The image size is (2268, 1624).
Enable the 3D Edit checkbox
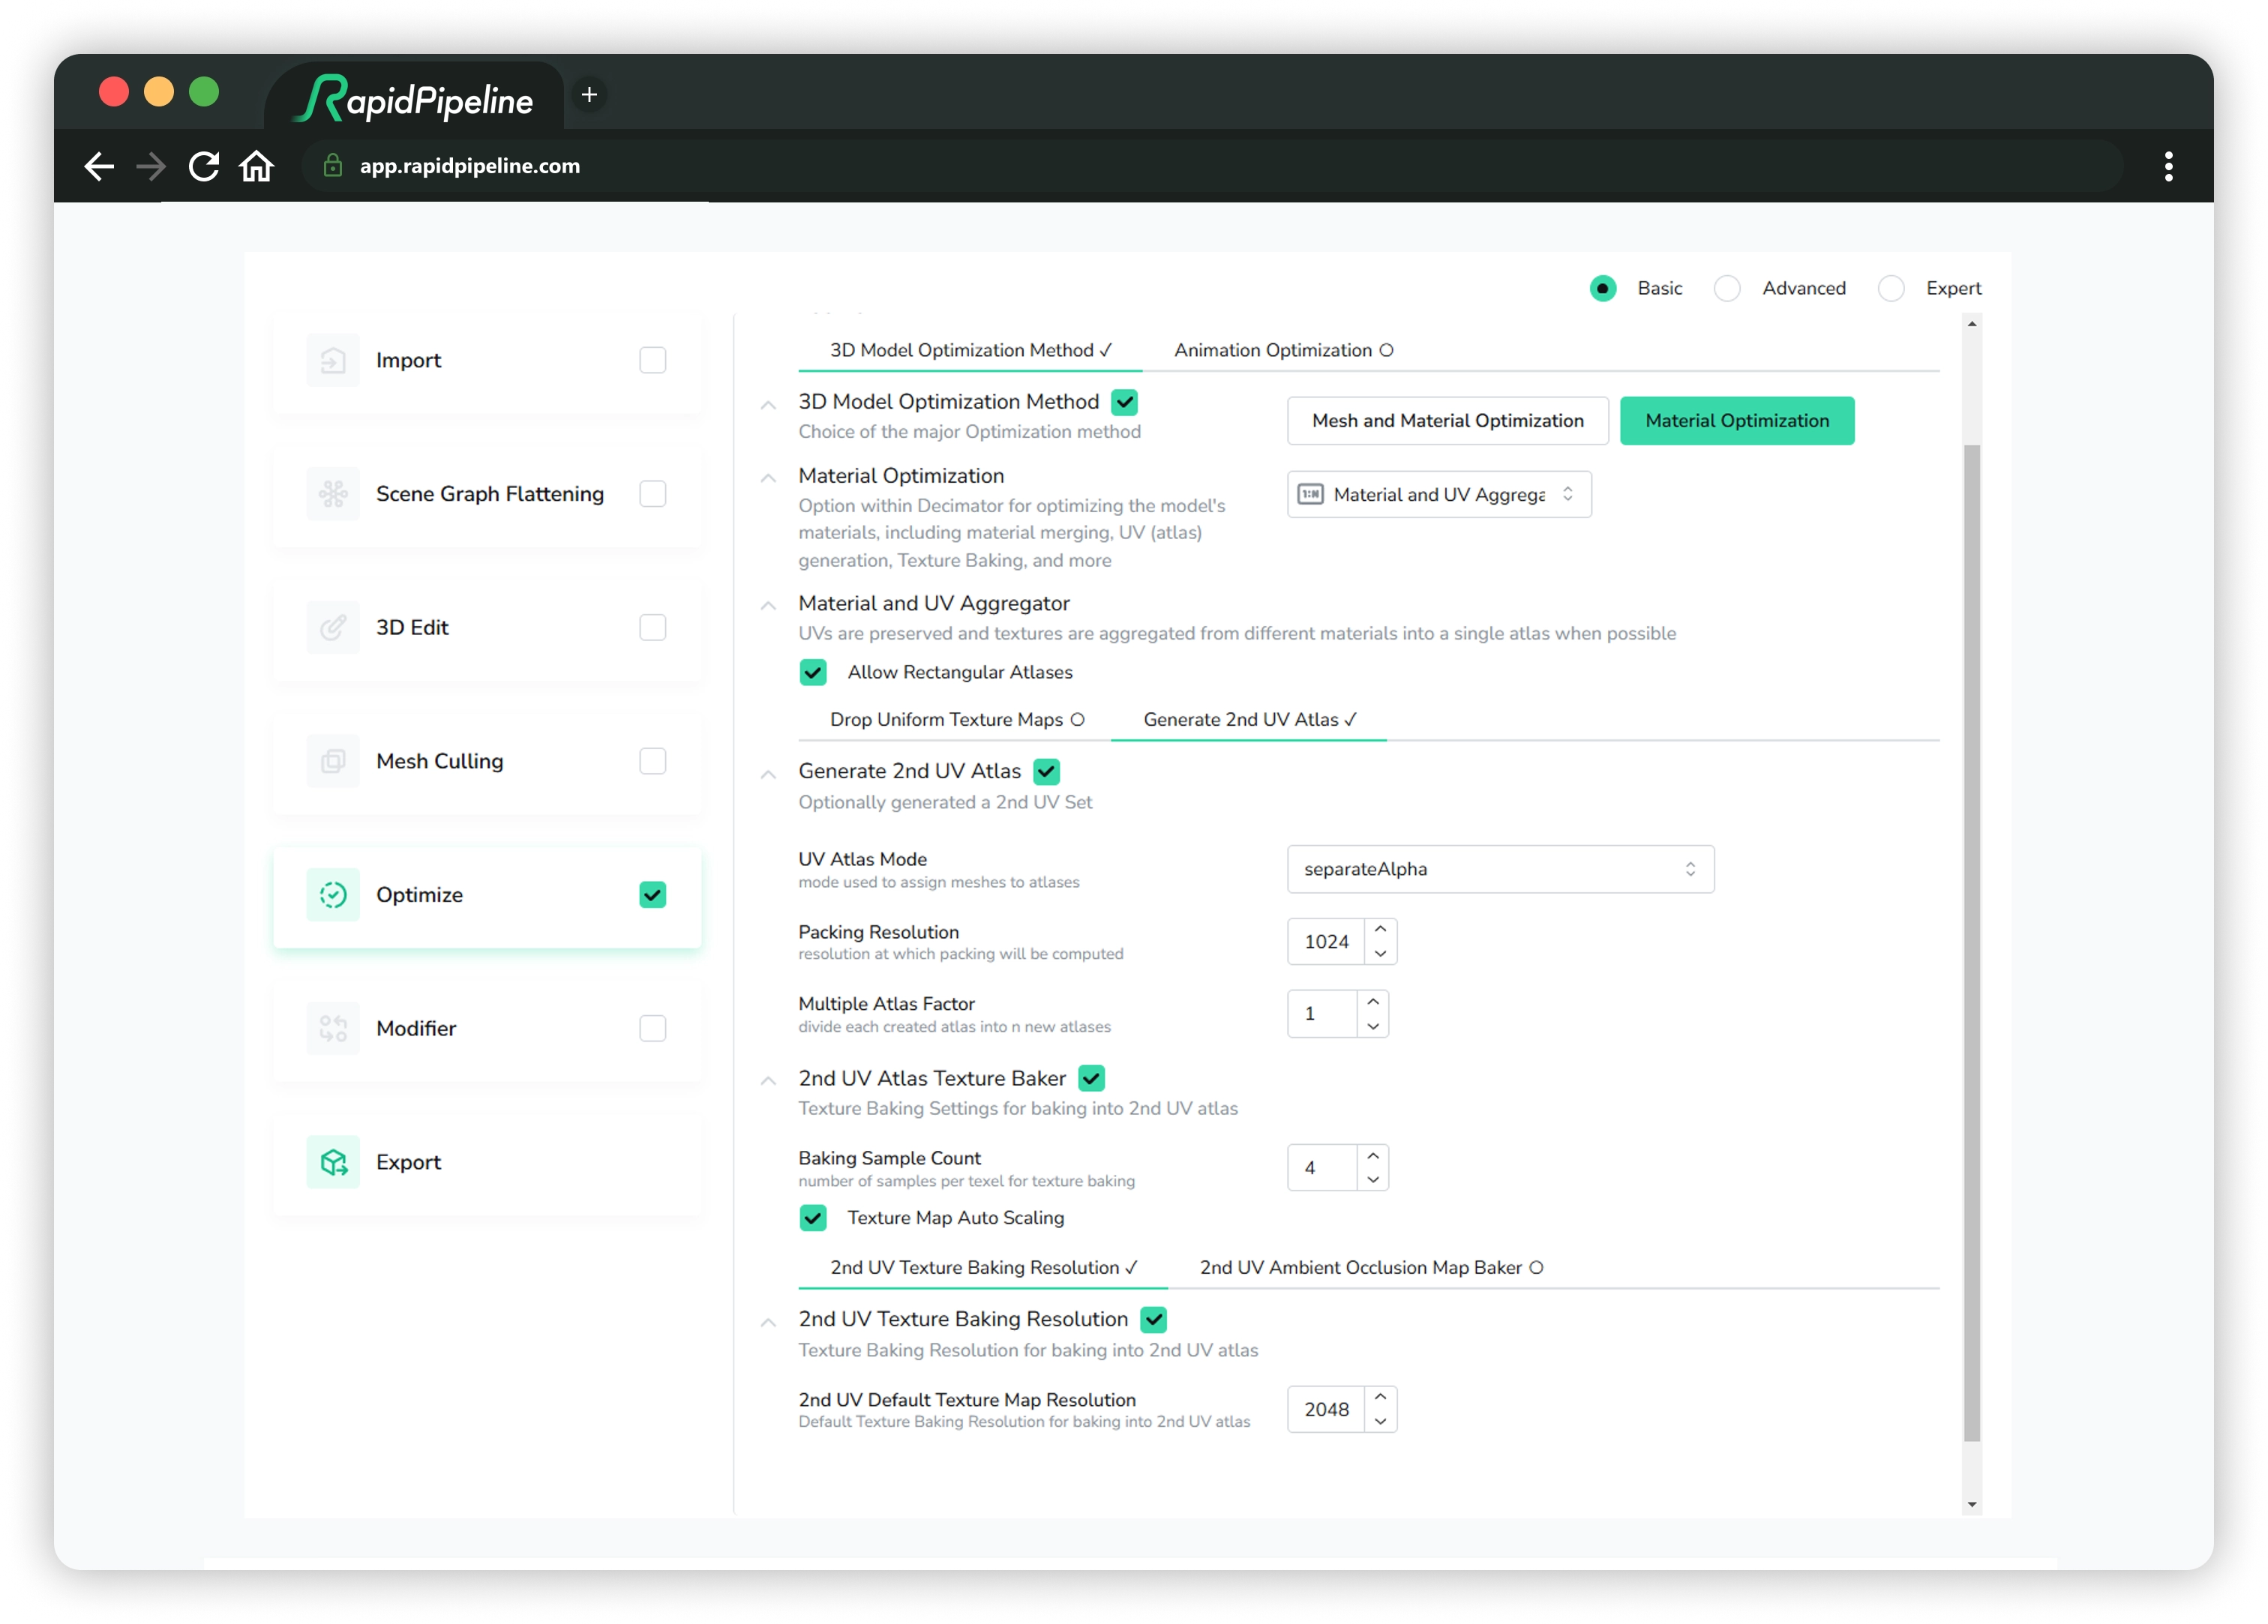click(653, 628)
